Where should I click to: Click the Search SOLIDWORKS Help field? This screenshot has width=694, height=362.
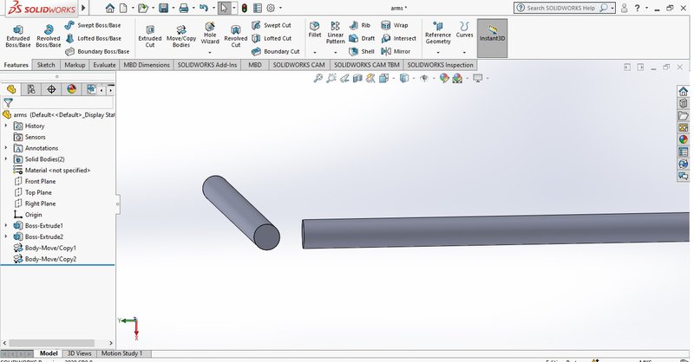pyautogui.click(x=565, y=8)
